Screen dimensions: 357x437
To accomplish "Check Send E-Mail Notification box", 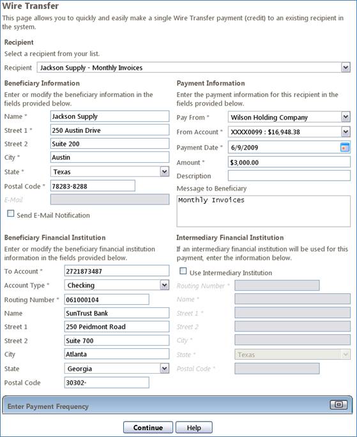I will [x=11, y=214].
